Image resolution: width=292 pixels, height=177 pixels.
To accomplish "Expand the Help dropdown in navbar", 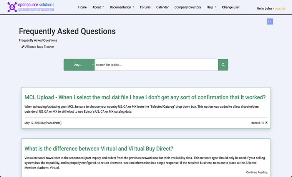I will 211,7.
